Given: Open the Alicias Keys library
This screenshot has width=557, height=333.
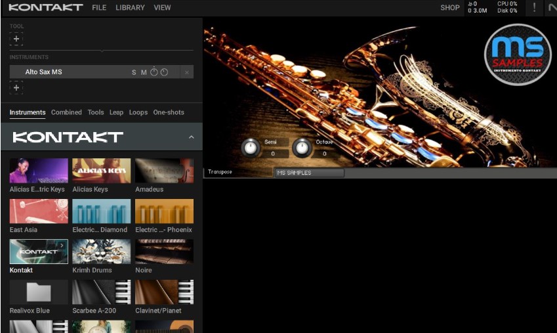Looking at the screenshot, I should coord(101,171).
